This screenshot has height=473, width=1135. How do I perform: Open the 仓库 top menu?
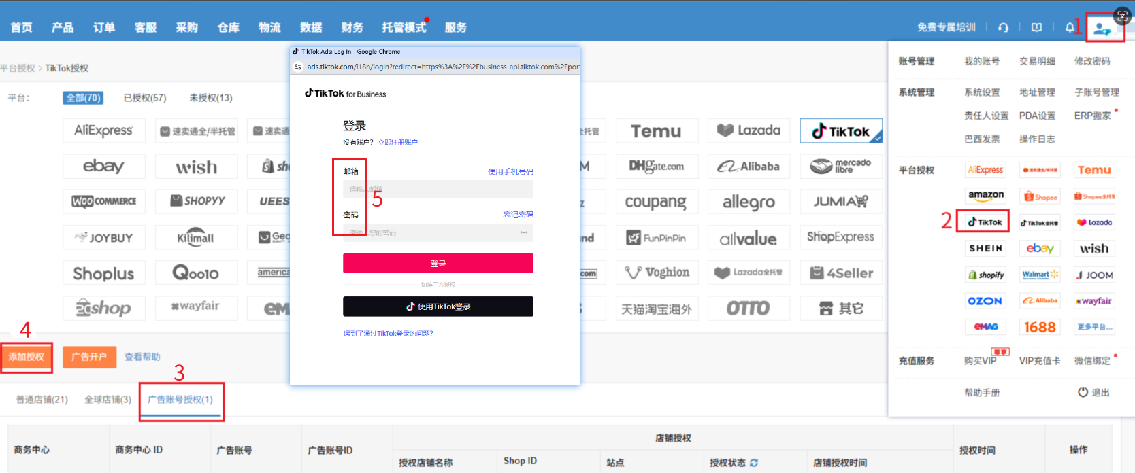click(229, 27)
